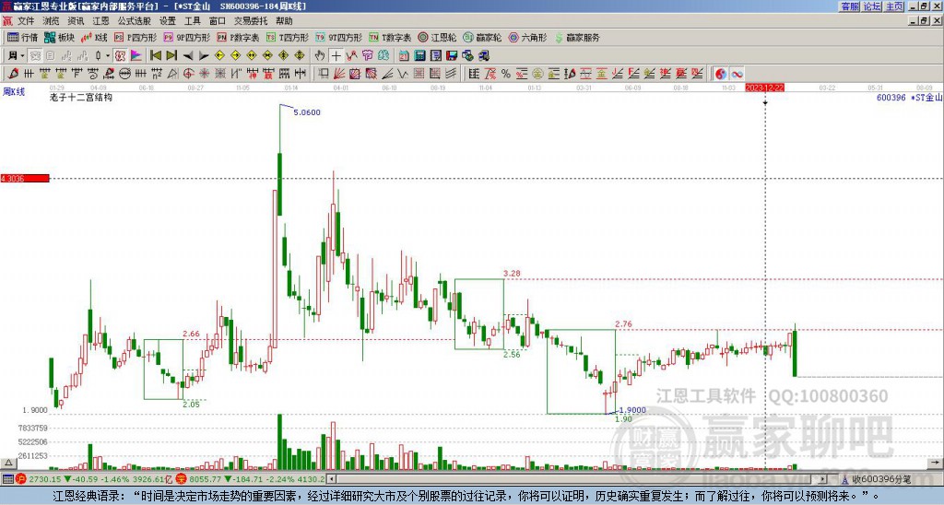Screen dimensions: 944x505
Task: Click the black left arrow icon
Action: [x=188, y=56]
